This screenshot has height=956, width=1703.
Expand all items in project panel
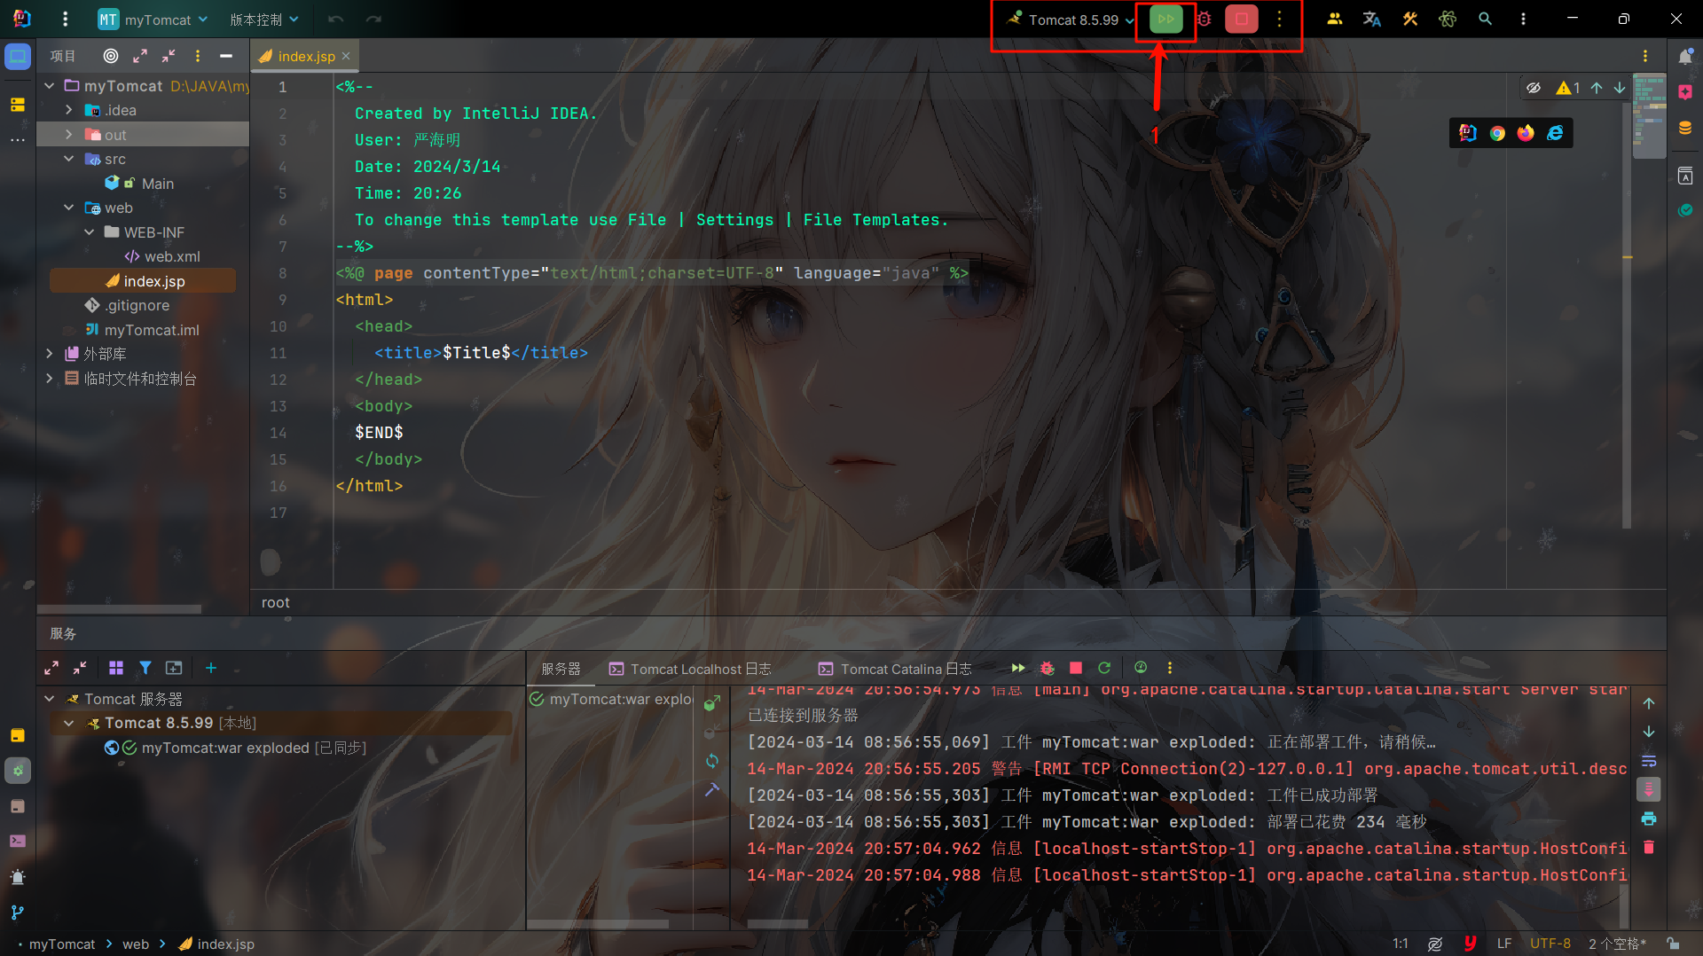(x=140, y=56)
